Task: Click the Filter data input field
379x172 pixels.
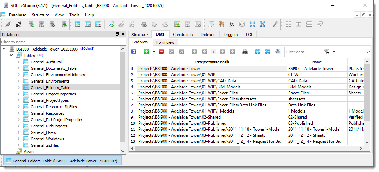Action: coord(303,52)
